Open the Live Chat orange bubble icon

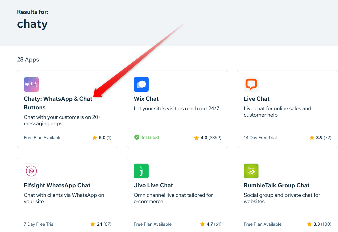[251, 84]
